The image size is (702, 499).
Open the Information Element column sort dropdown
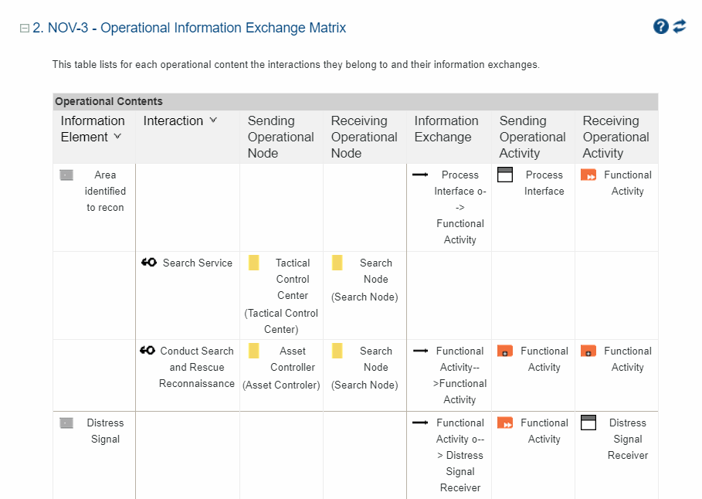(x=117, y=137)
